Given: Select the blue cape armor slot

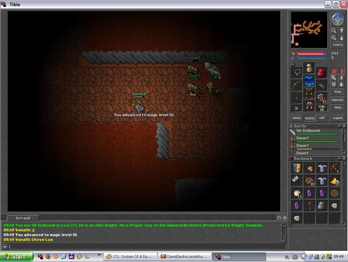Looking at the screenshot, I should 309,80.
